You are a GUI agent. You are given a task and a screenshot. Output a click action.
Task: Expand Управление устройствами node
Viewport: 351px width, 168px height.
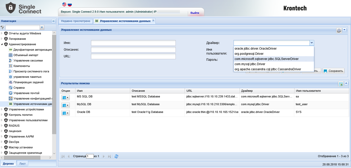click(x=2, y=109)
